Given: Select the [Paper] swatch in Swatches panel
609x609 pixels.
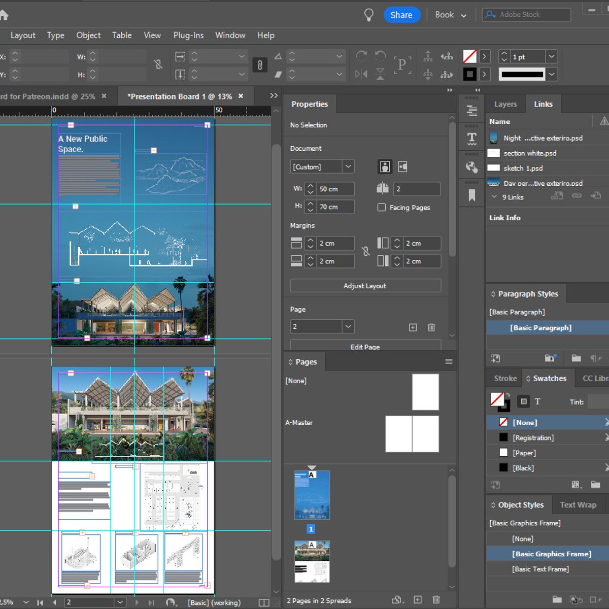Looking at the screenshot, I should (524, 452).
